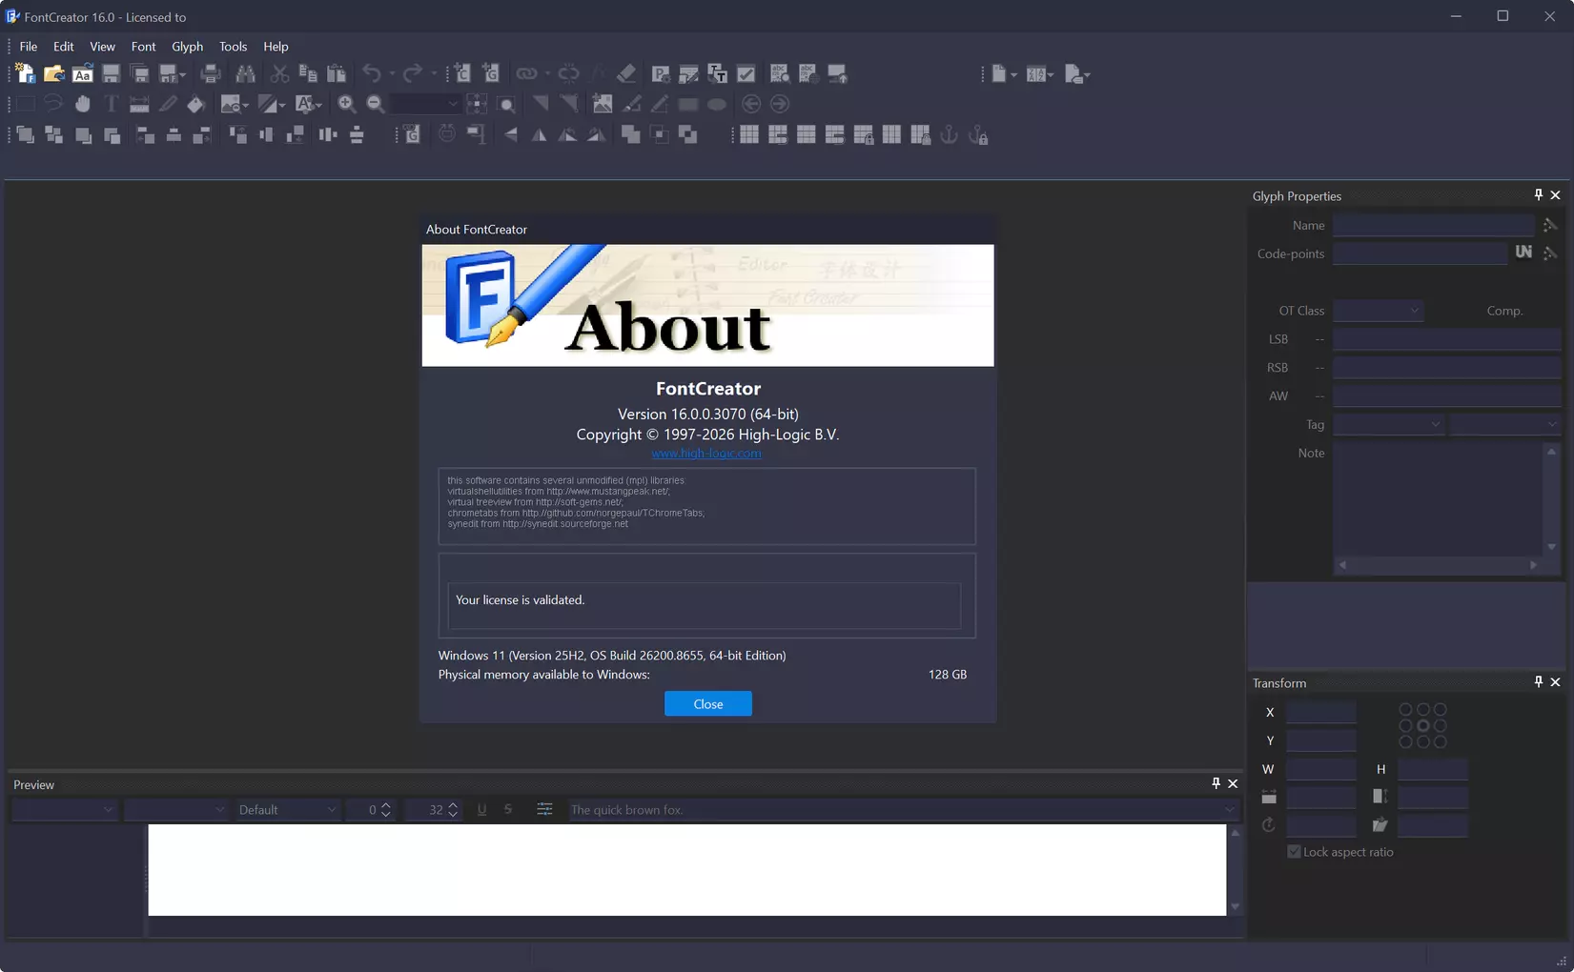
Task: Open the View menu
Action: pos(102,46)
